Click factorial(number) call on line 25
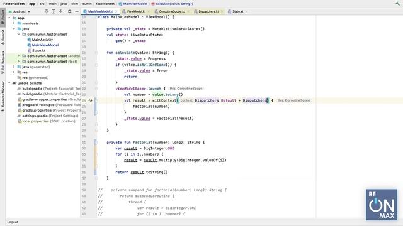Viewport: 403px width, 226px height. 151,106
